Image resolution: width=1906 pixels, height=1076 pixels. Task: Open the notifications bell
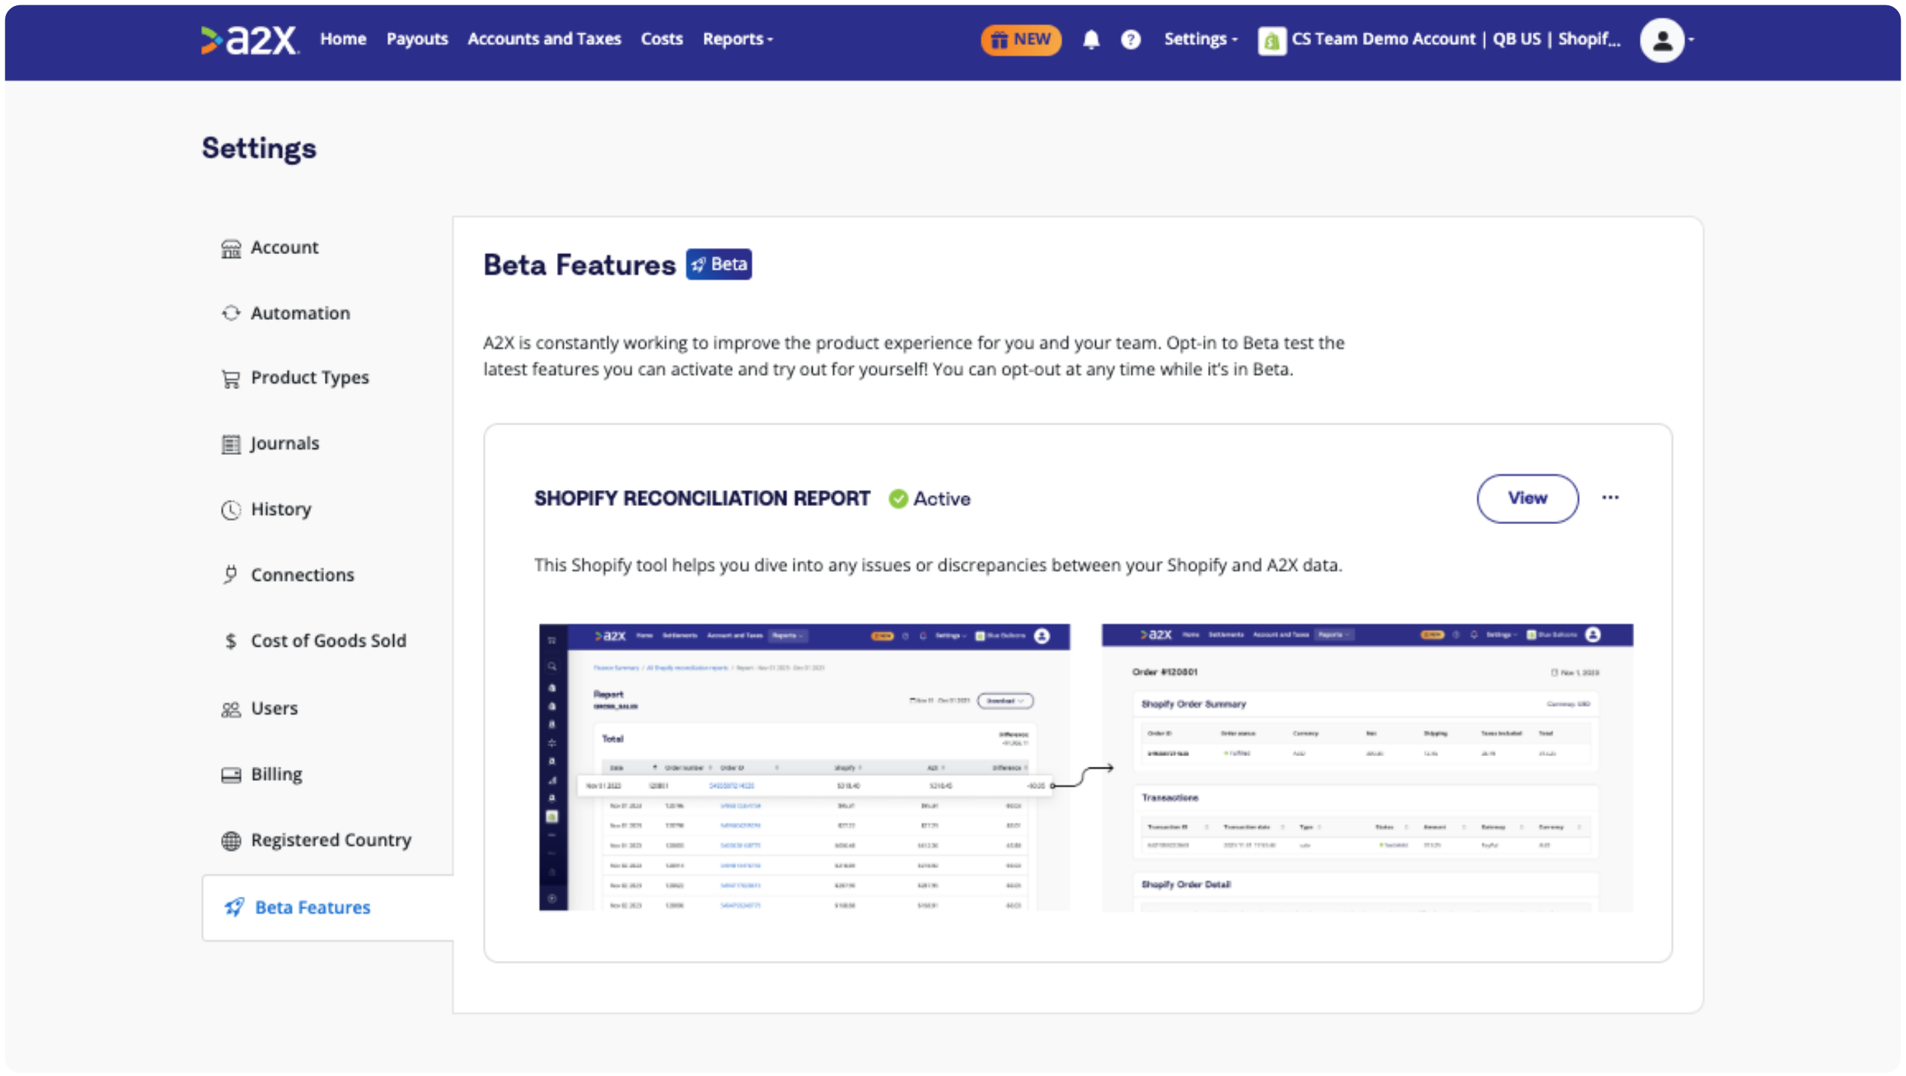pyautogui.click(x=1091, y=39)
